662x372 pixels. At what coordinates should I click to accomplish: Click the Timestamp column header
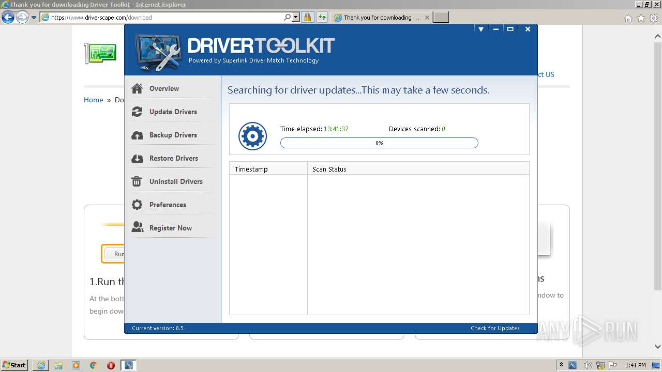tap(268, 169)
